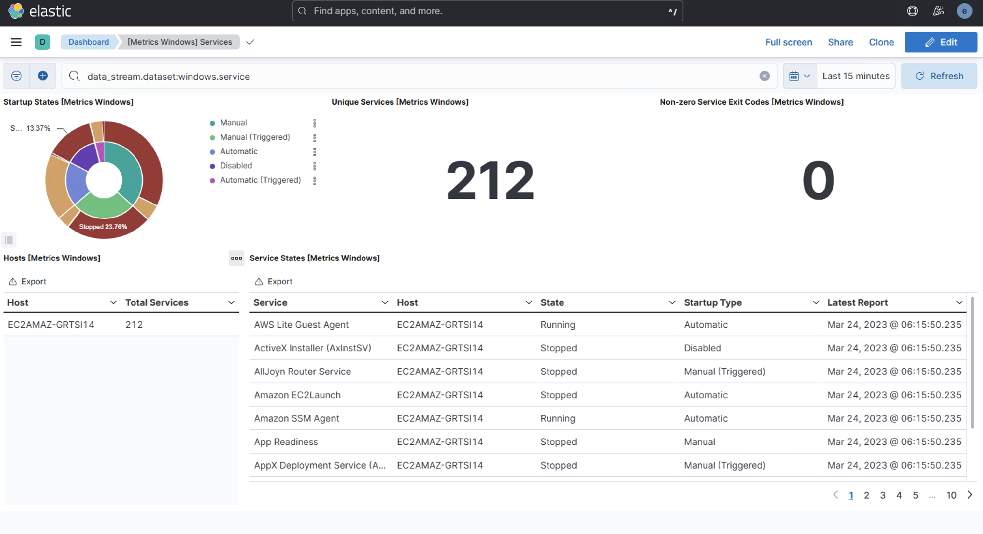Expand the State column header menu

(672, 302)
